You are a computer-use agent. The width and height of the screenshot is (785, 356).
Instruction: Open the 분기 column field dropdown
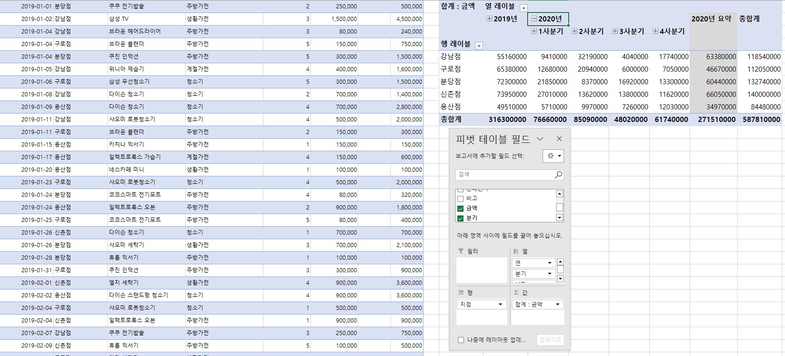[x=550, y=274]
